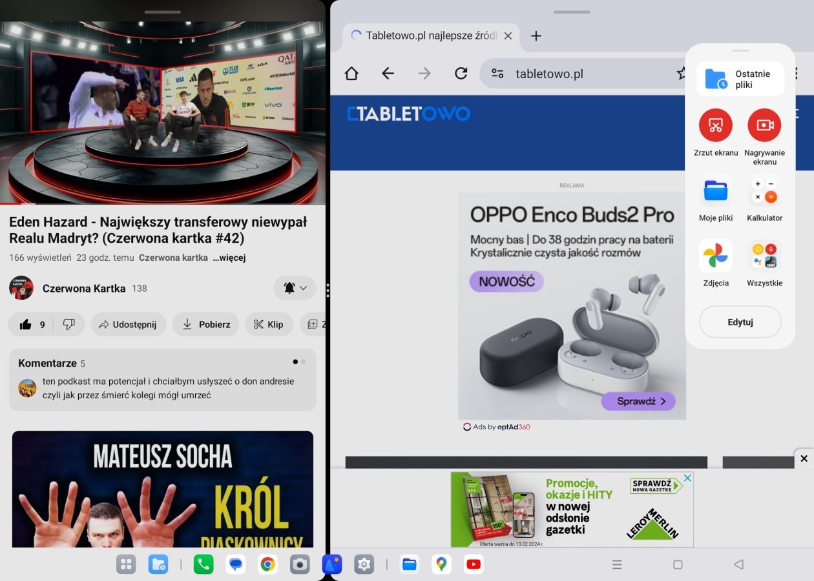Screen dimensions: 814x581
Task: Expand video description with ...więcej
Action: click(229, 258)
